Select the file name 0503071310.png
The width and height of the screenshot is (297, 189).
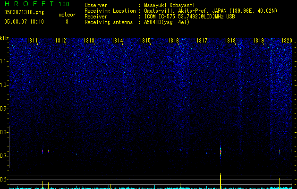[24, 12]
